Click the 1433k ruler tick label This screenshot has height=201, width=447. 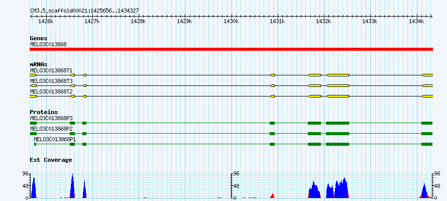[370, 22]
